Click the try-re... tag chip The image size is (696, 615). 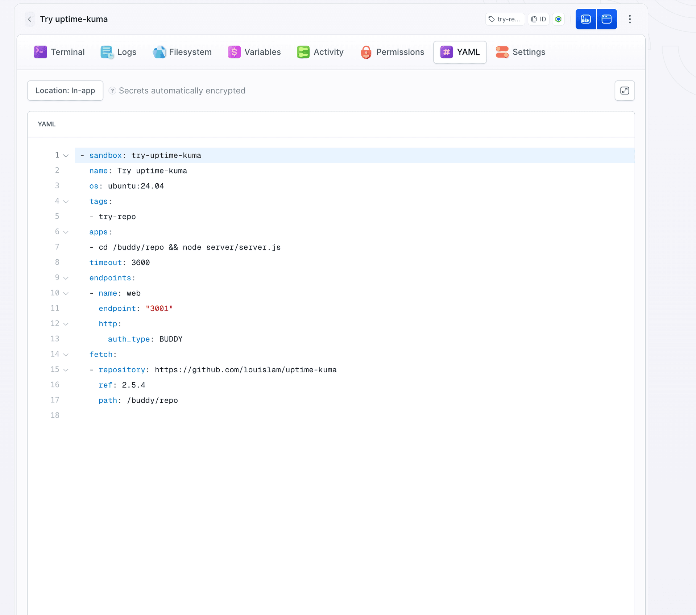[505, 19]
